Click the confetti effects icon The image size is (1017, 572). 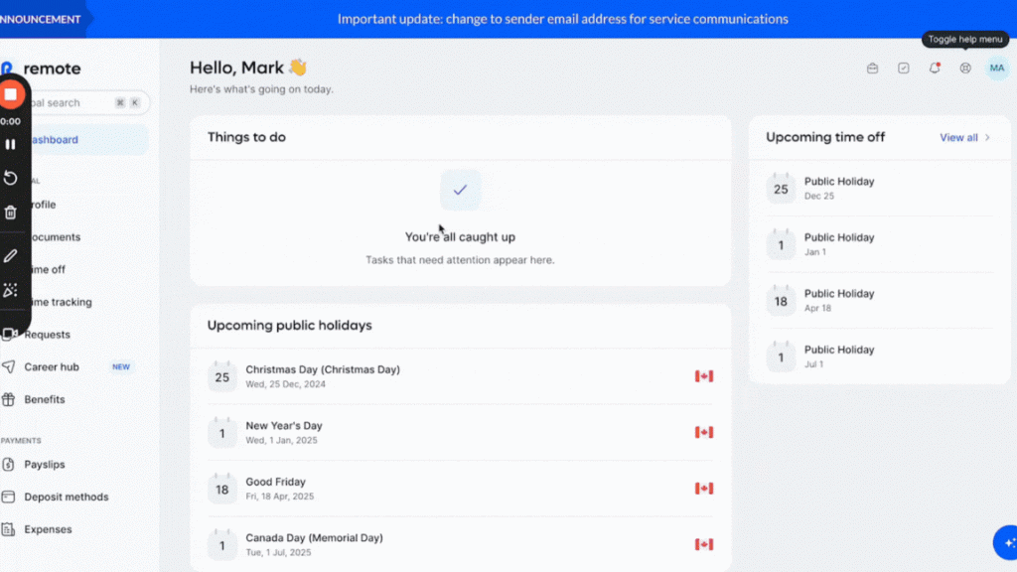point(11,290)
